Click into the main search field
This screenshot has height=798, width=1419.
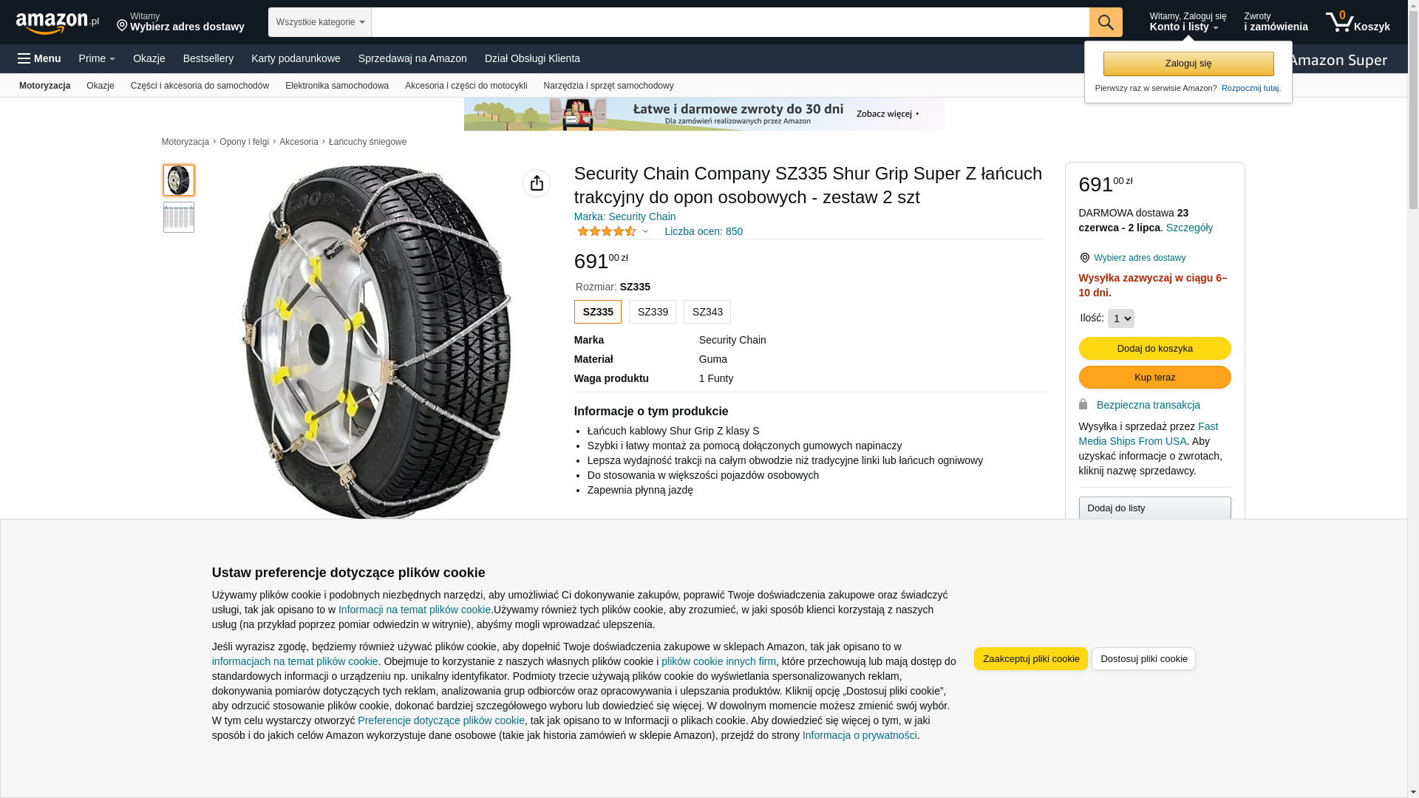point(729,22)
